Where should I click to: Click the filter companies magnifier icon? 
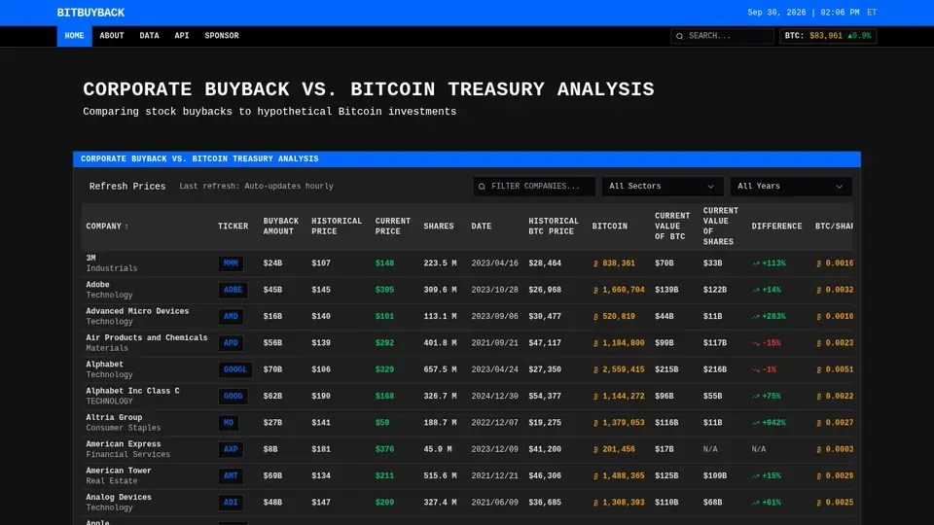(x=482, y=187)
